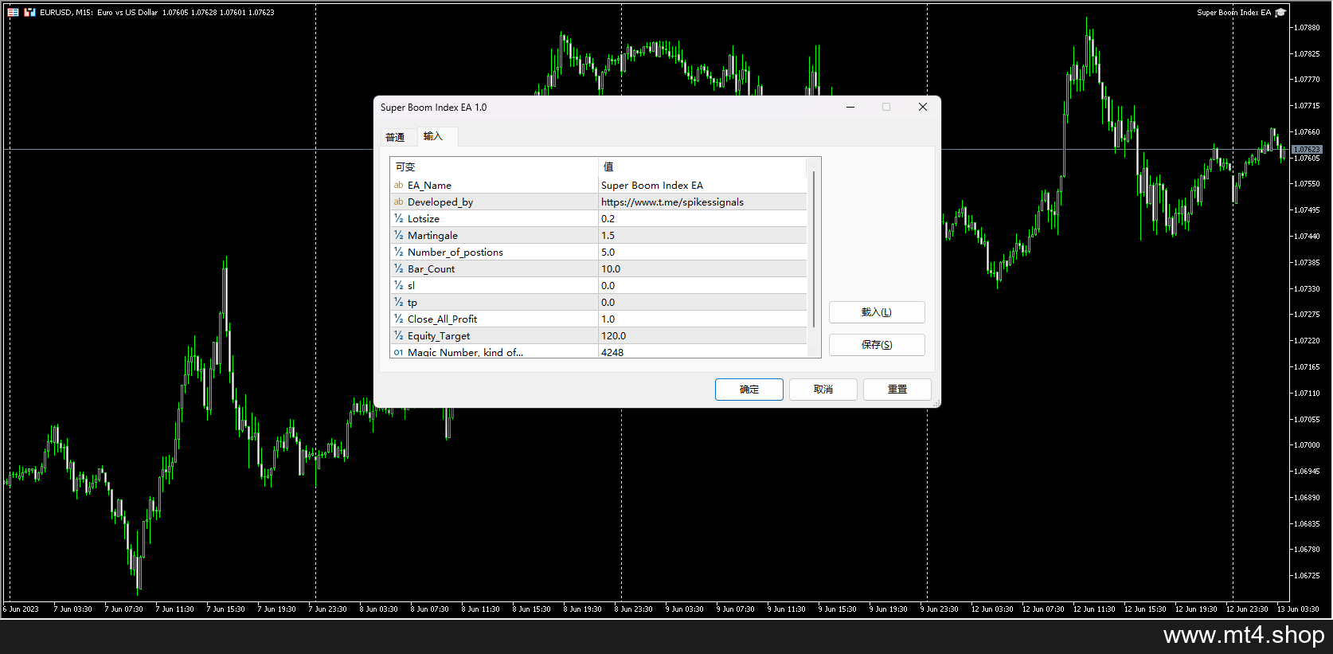The height and width of the screenshot is (654, 1333).
Task: Click the double-type icon beside Close_All_Profit
Action: click(398, 319)
